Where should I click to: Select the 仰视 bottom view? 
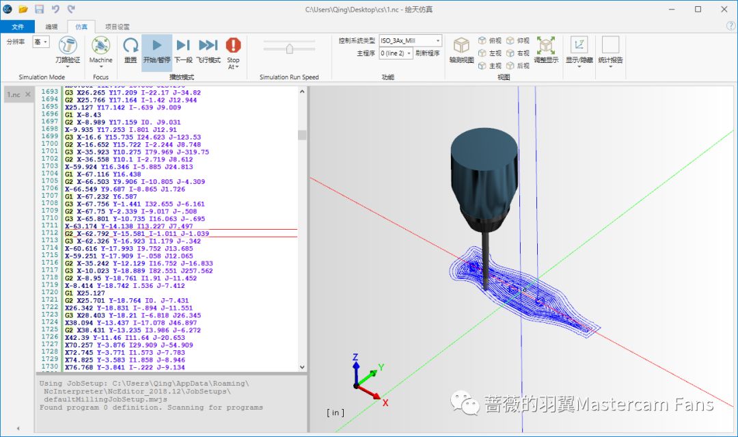tap(518, 40)
